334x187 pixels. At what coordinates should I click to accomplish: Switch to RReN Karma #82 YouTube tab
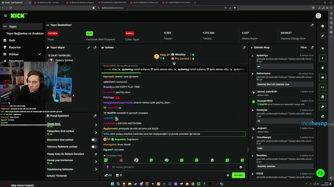[47, 3]
